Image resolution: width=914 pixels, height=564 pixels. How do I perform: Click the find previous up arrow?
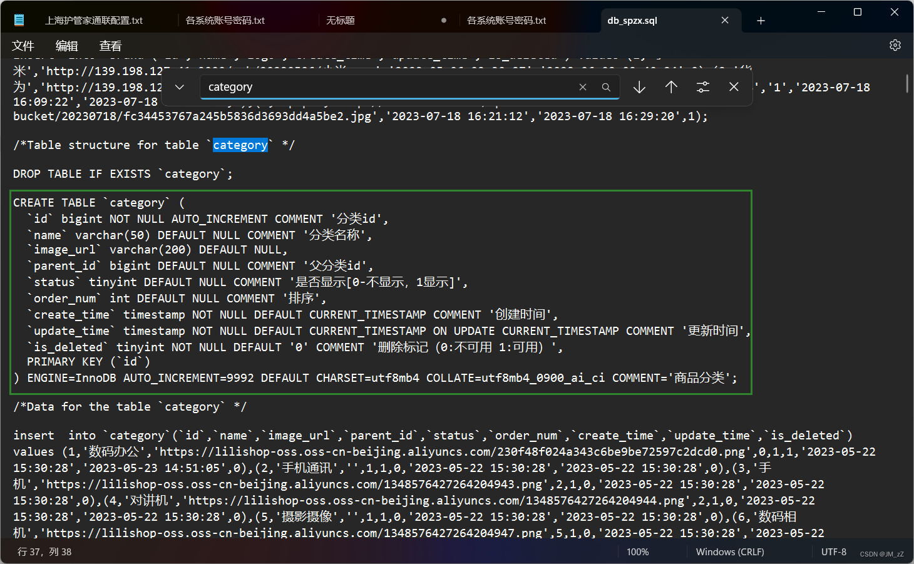point(670,87)
